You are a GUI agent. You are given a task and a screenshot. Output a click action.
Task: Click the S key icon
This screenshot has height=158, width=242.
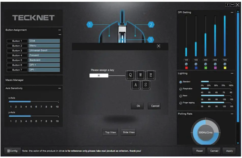click(x=146, y=85)
